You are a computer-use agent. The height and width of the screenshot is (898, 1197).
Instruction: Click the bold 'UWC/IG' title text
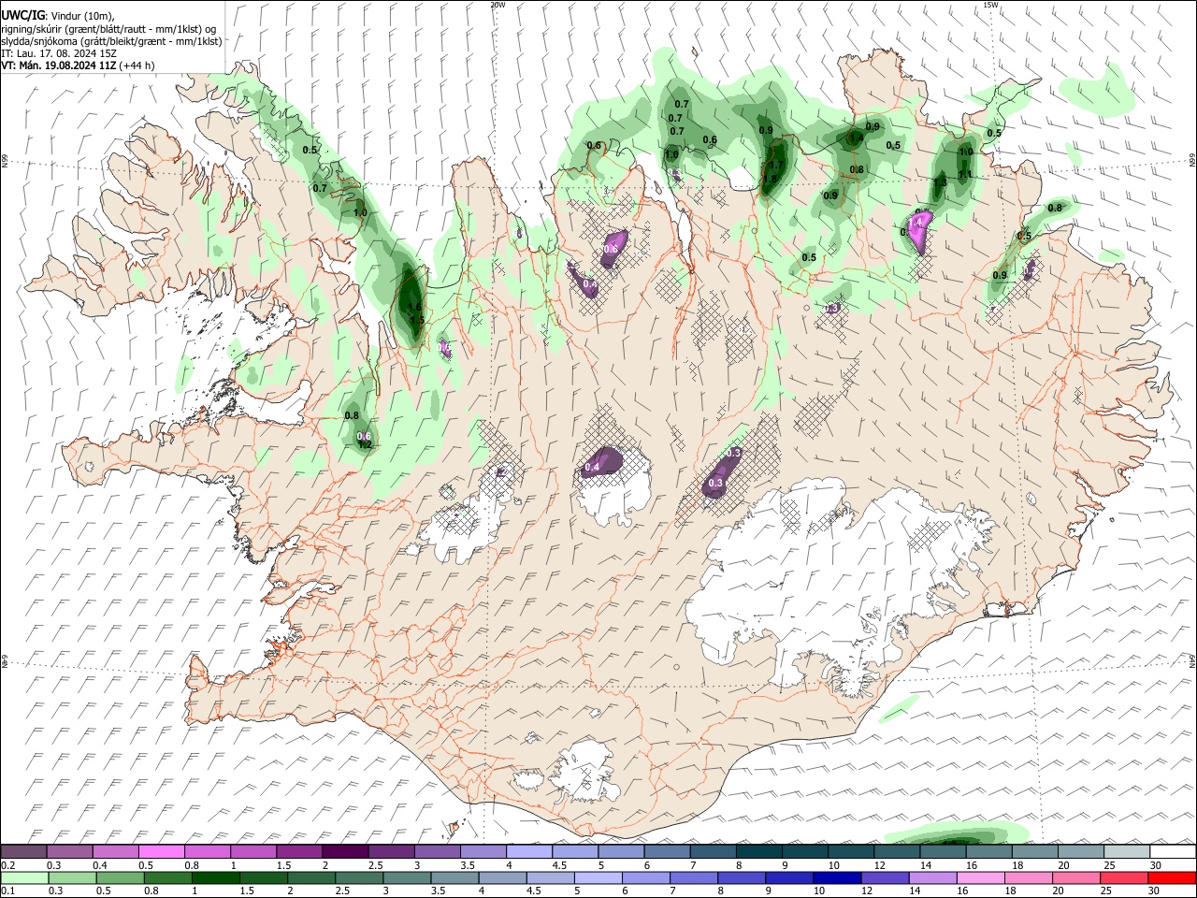[22, 16]
